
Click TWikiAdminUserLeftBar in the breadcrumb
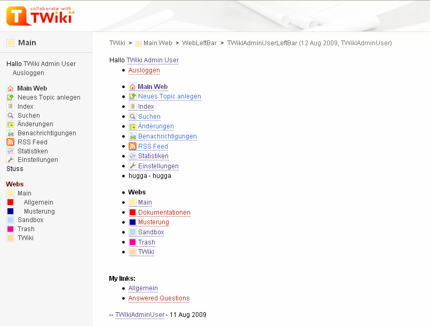tap(262, 43)
